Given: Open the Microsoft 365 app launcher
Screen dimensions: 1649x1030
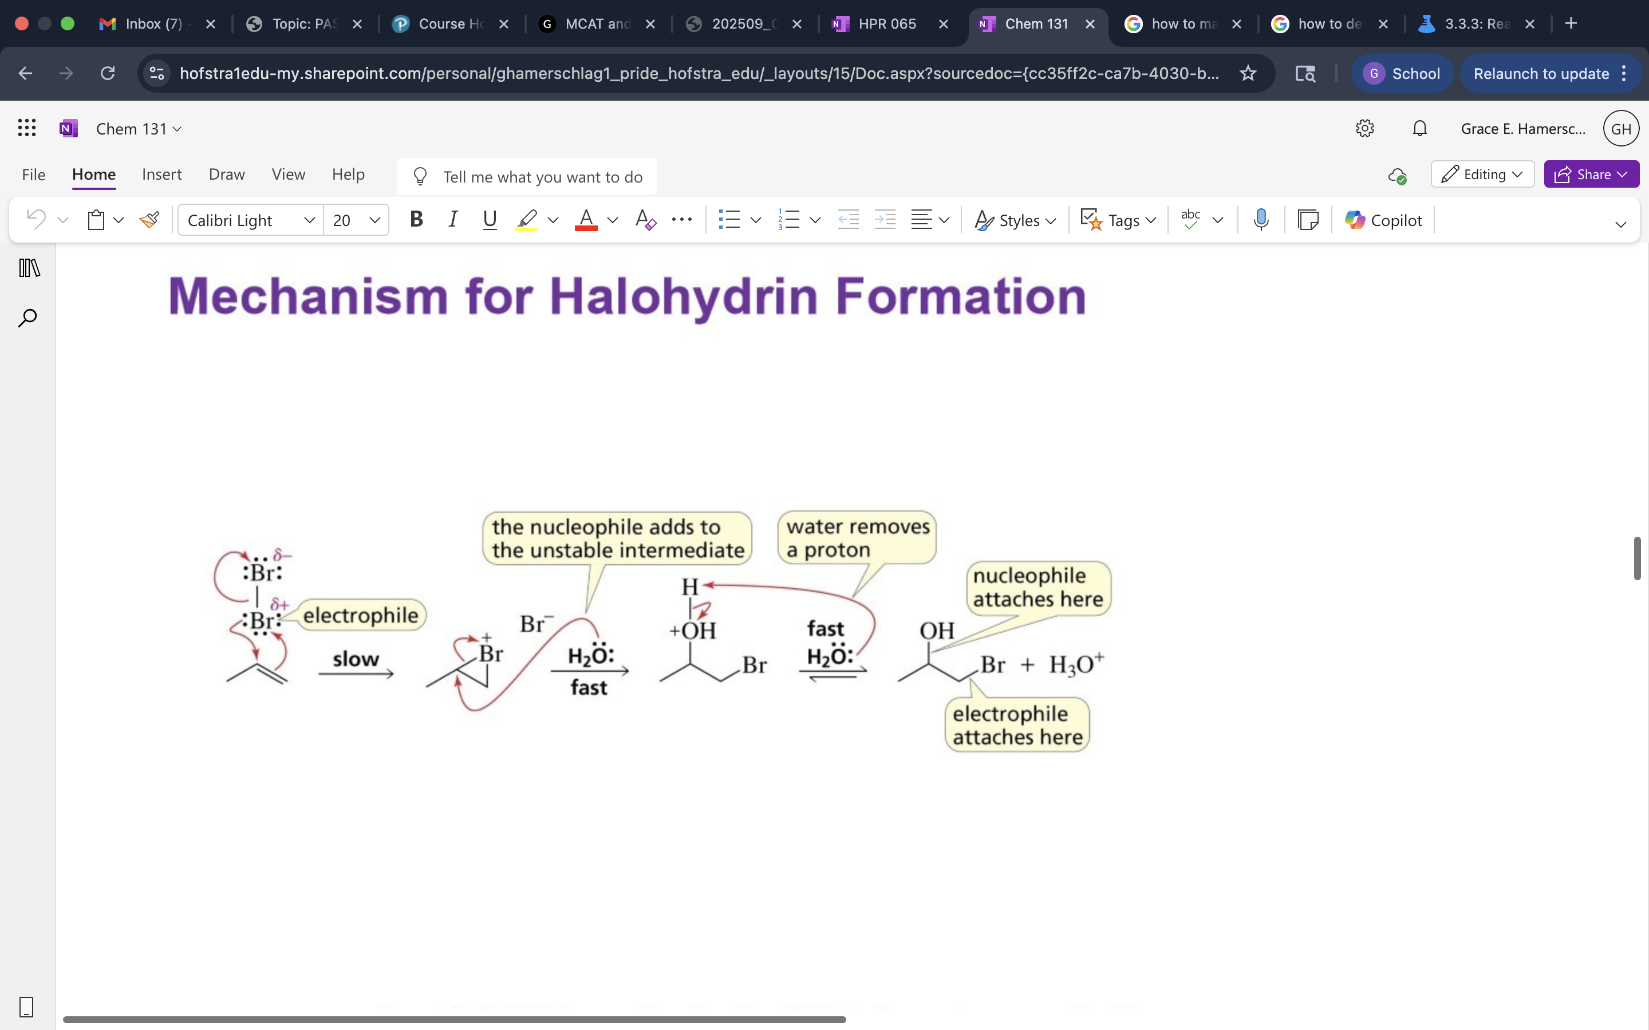Looking at the screenshot, I should (x=26, y=128).
